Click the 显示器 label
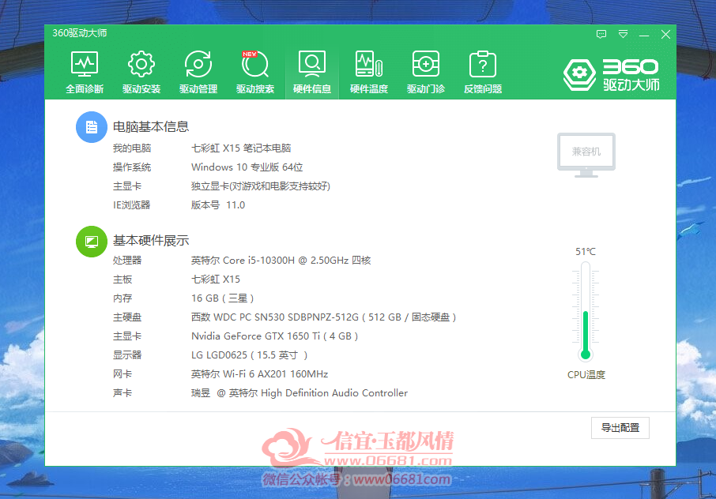 (127, 355)
